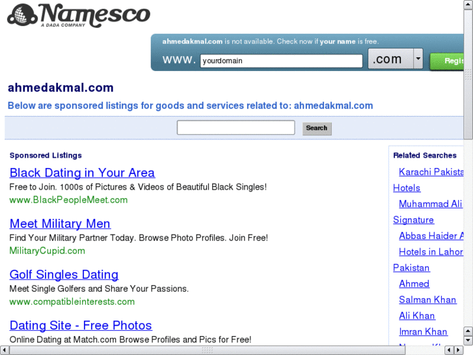Open Black Dating in Your Area link
Screen dimensions: 473x355
pos(82,173)
